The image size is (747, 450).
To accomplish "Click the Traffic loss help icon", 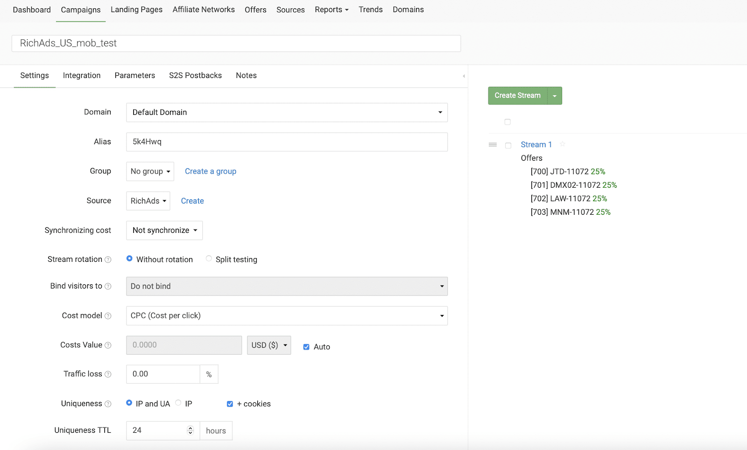I will point(108,374).
